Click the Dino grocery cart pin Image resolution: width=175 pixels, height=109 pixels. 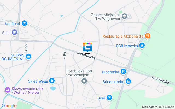click(x=109, y=98)
